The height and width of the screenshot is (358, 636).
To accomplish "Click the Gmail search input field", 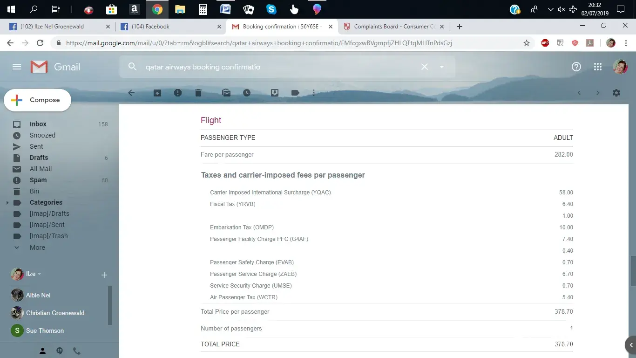I will (x=279, y=67).
